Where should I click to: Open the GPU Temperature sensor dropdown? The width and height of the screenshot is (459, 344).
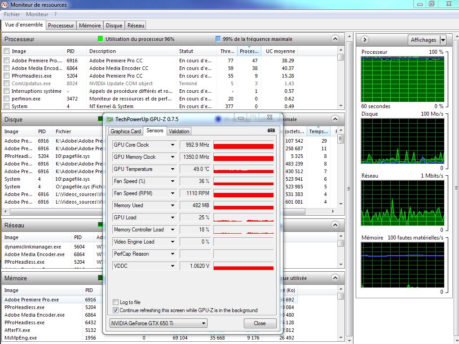pos(173,169)
